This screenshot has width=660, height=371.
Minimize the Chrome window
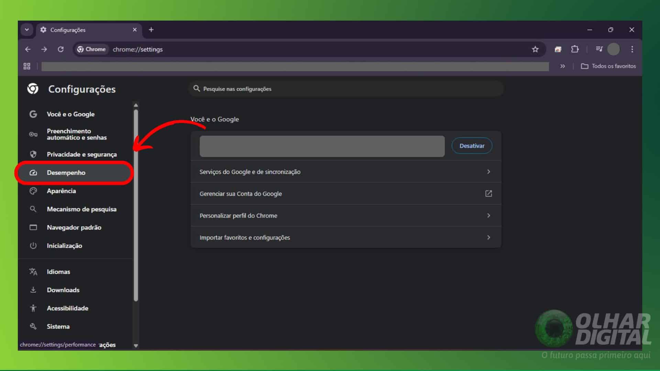click(x=590, y=30)
